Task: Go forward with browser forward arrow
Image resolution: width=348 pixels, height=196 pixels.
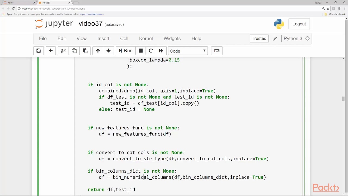Action: click(8, 8)
